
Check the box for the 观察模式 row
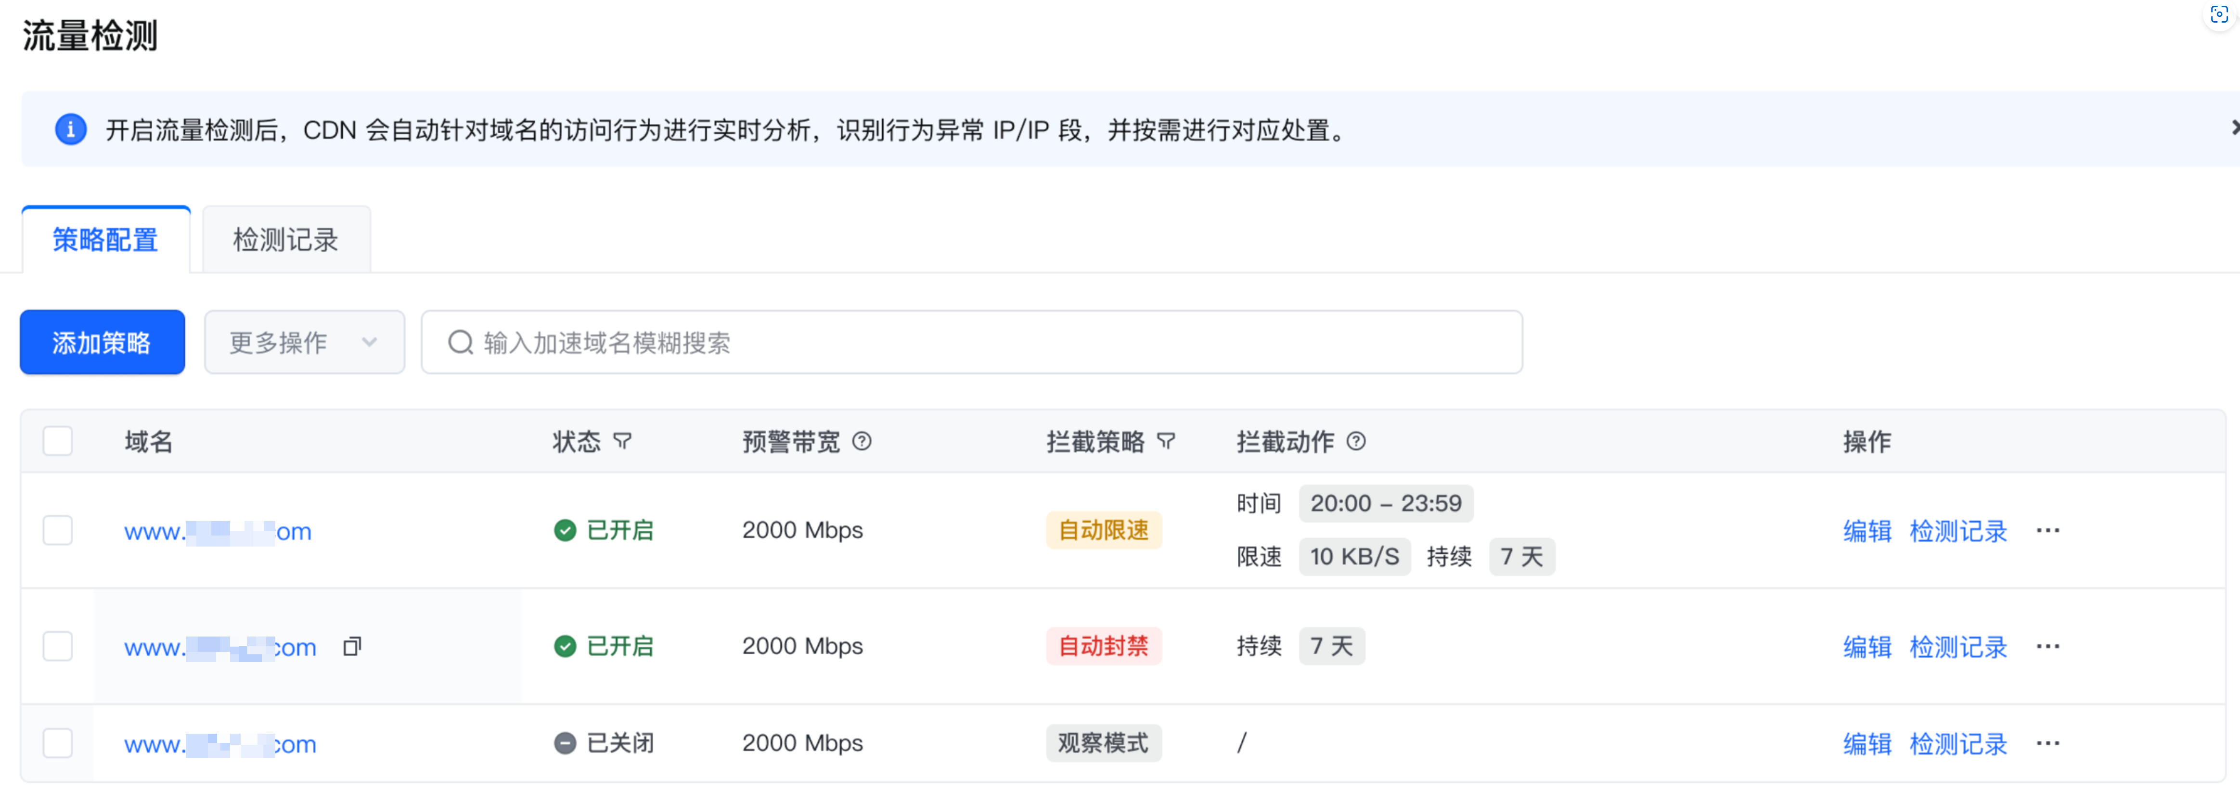pos(58,744)
